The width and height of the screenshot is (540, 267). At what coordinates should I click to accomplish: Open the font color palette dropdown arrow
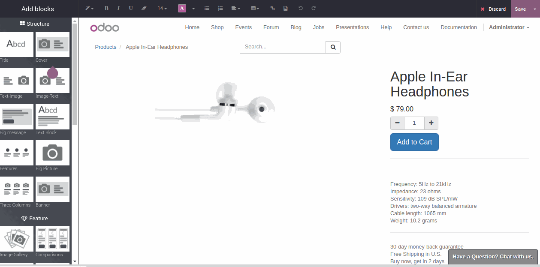pyautogui.click(x=193, y=9)
